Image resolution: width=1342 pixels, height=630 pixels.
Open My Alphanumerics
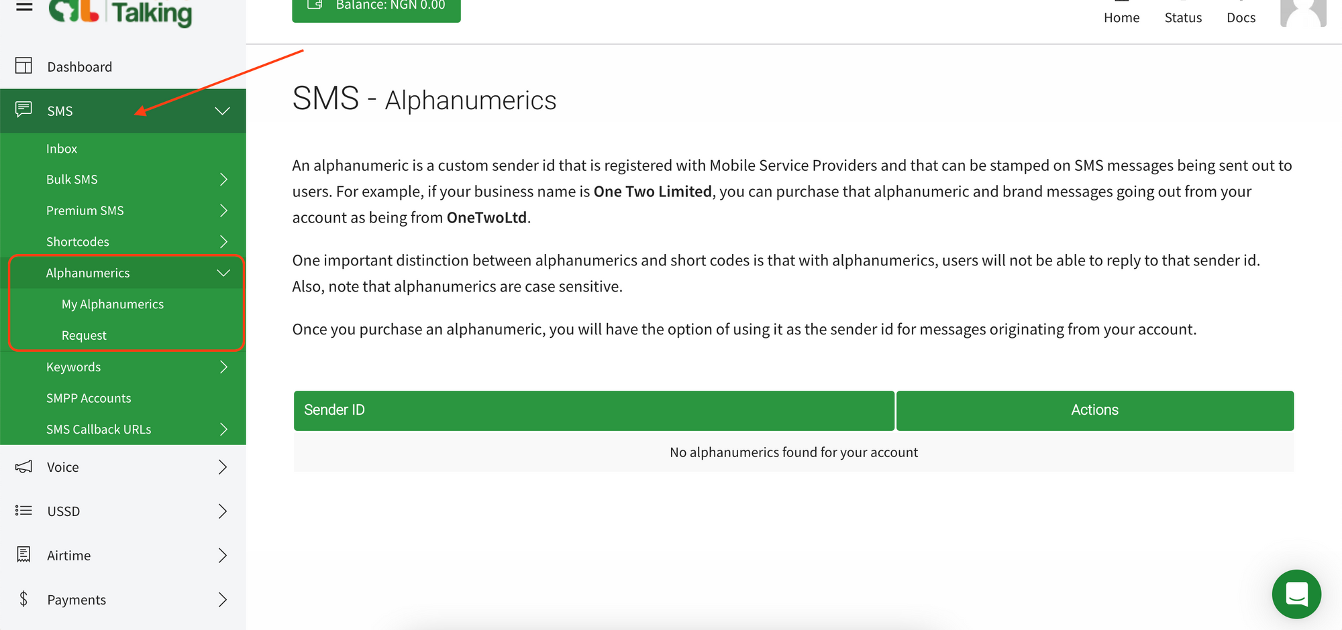[113, 304]
